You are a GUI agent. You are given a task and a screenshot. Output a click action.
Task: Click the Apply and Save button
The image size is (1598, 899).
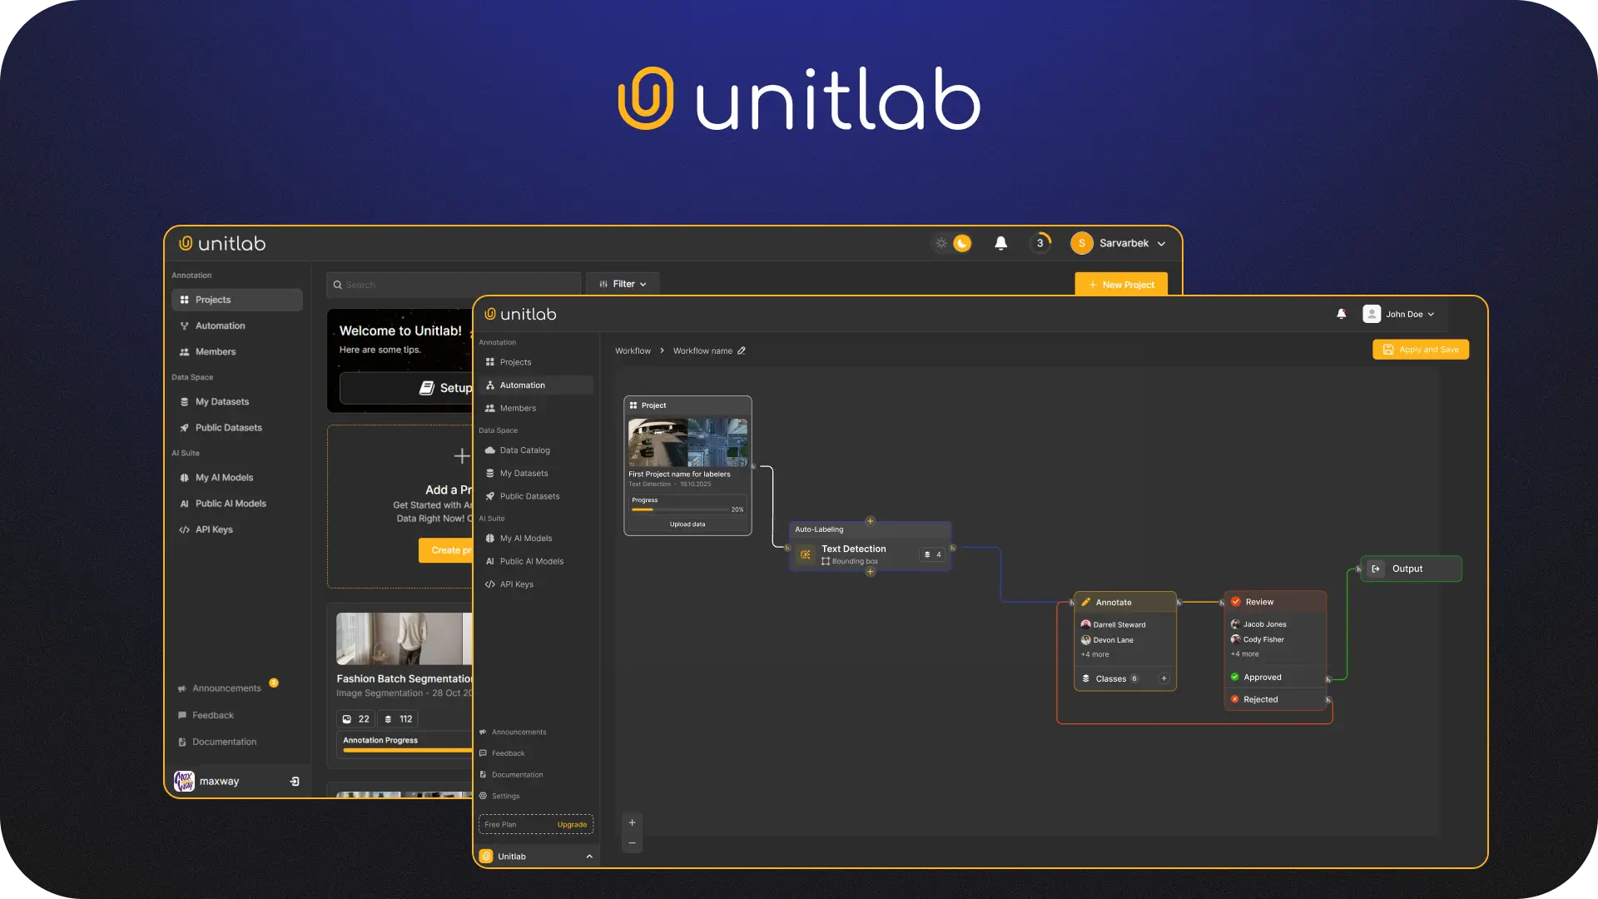(x=1421, y=349)
